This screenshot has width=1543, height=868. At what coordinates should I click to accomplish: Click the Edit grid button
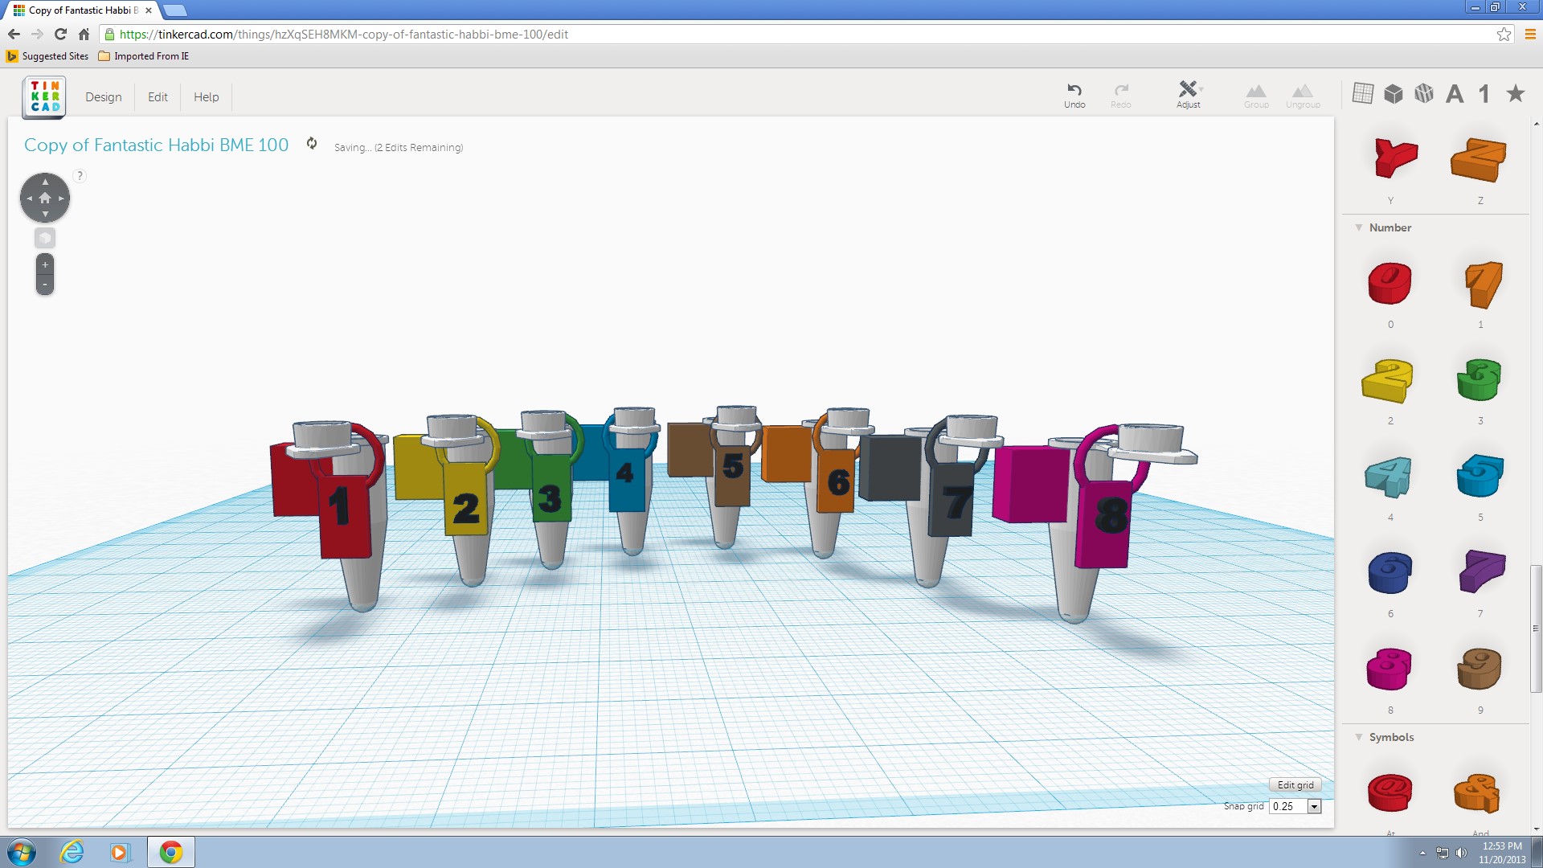[x=1295, y=785]
